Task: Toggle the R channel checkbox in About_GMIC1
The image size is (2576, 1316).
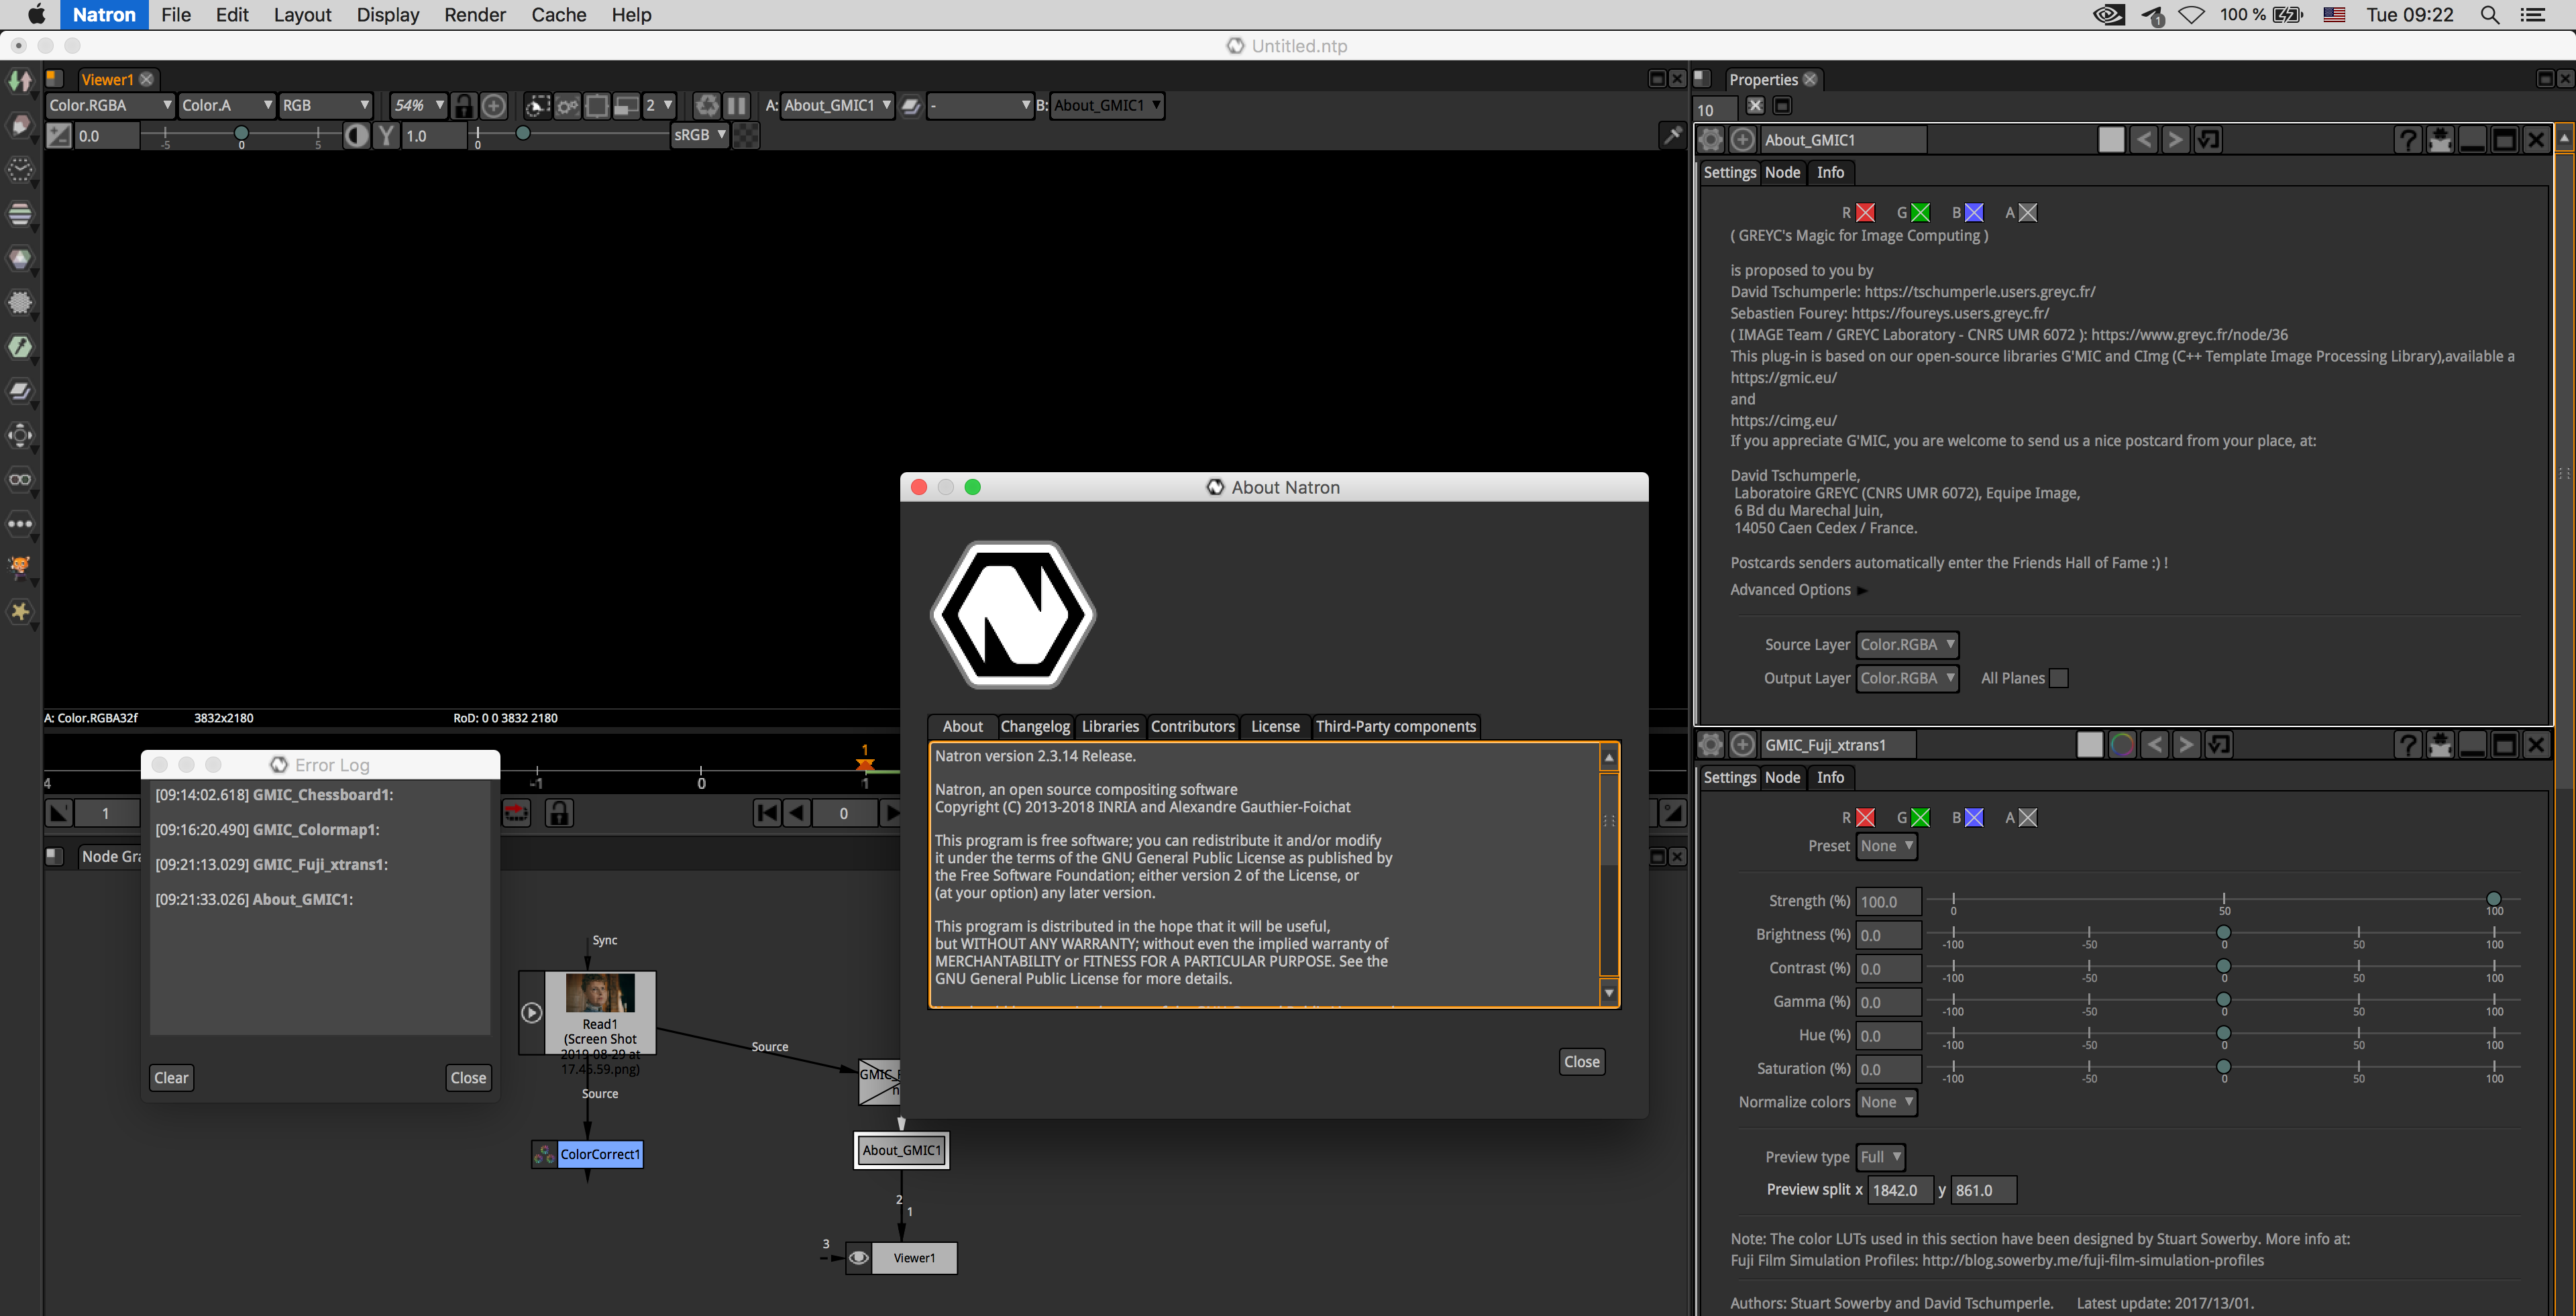Action: [1866, 213]
